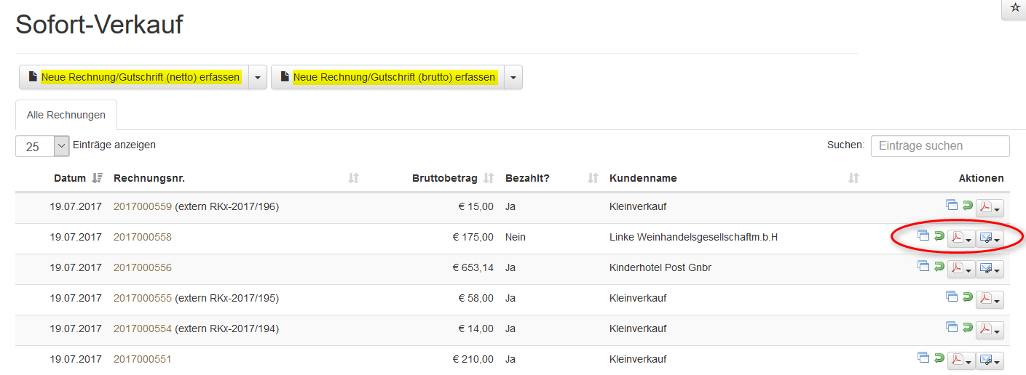
Task: Click email button in Kinderhotel Post Gnbr row
Action: point(989,269)
